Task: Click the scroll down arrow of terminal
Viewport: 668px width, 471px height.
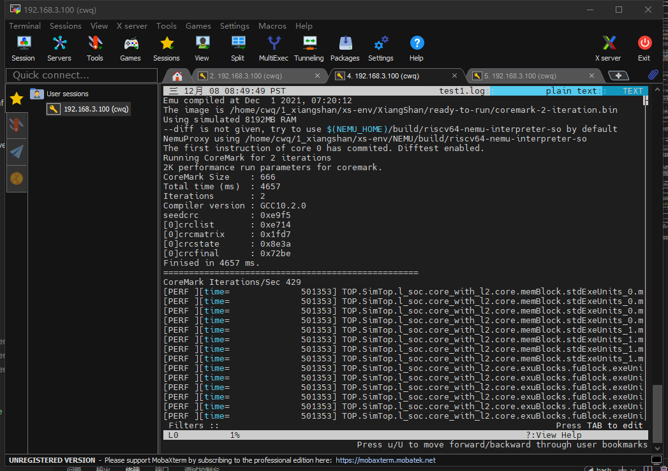Action: 657,449
